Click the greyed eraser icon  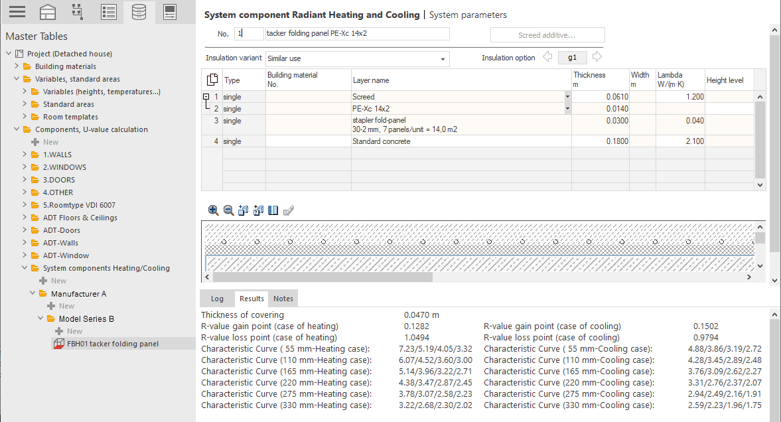[x=289, y=210]
